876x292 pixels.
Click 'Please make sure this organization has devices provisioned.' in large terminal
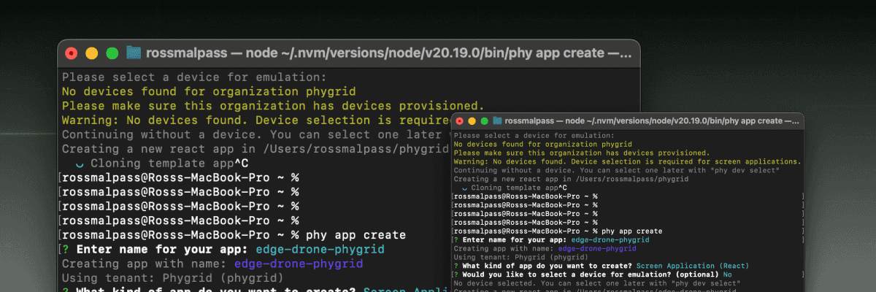273,106
